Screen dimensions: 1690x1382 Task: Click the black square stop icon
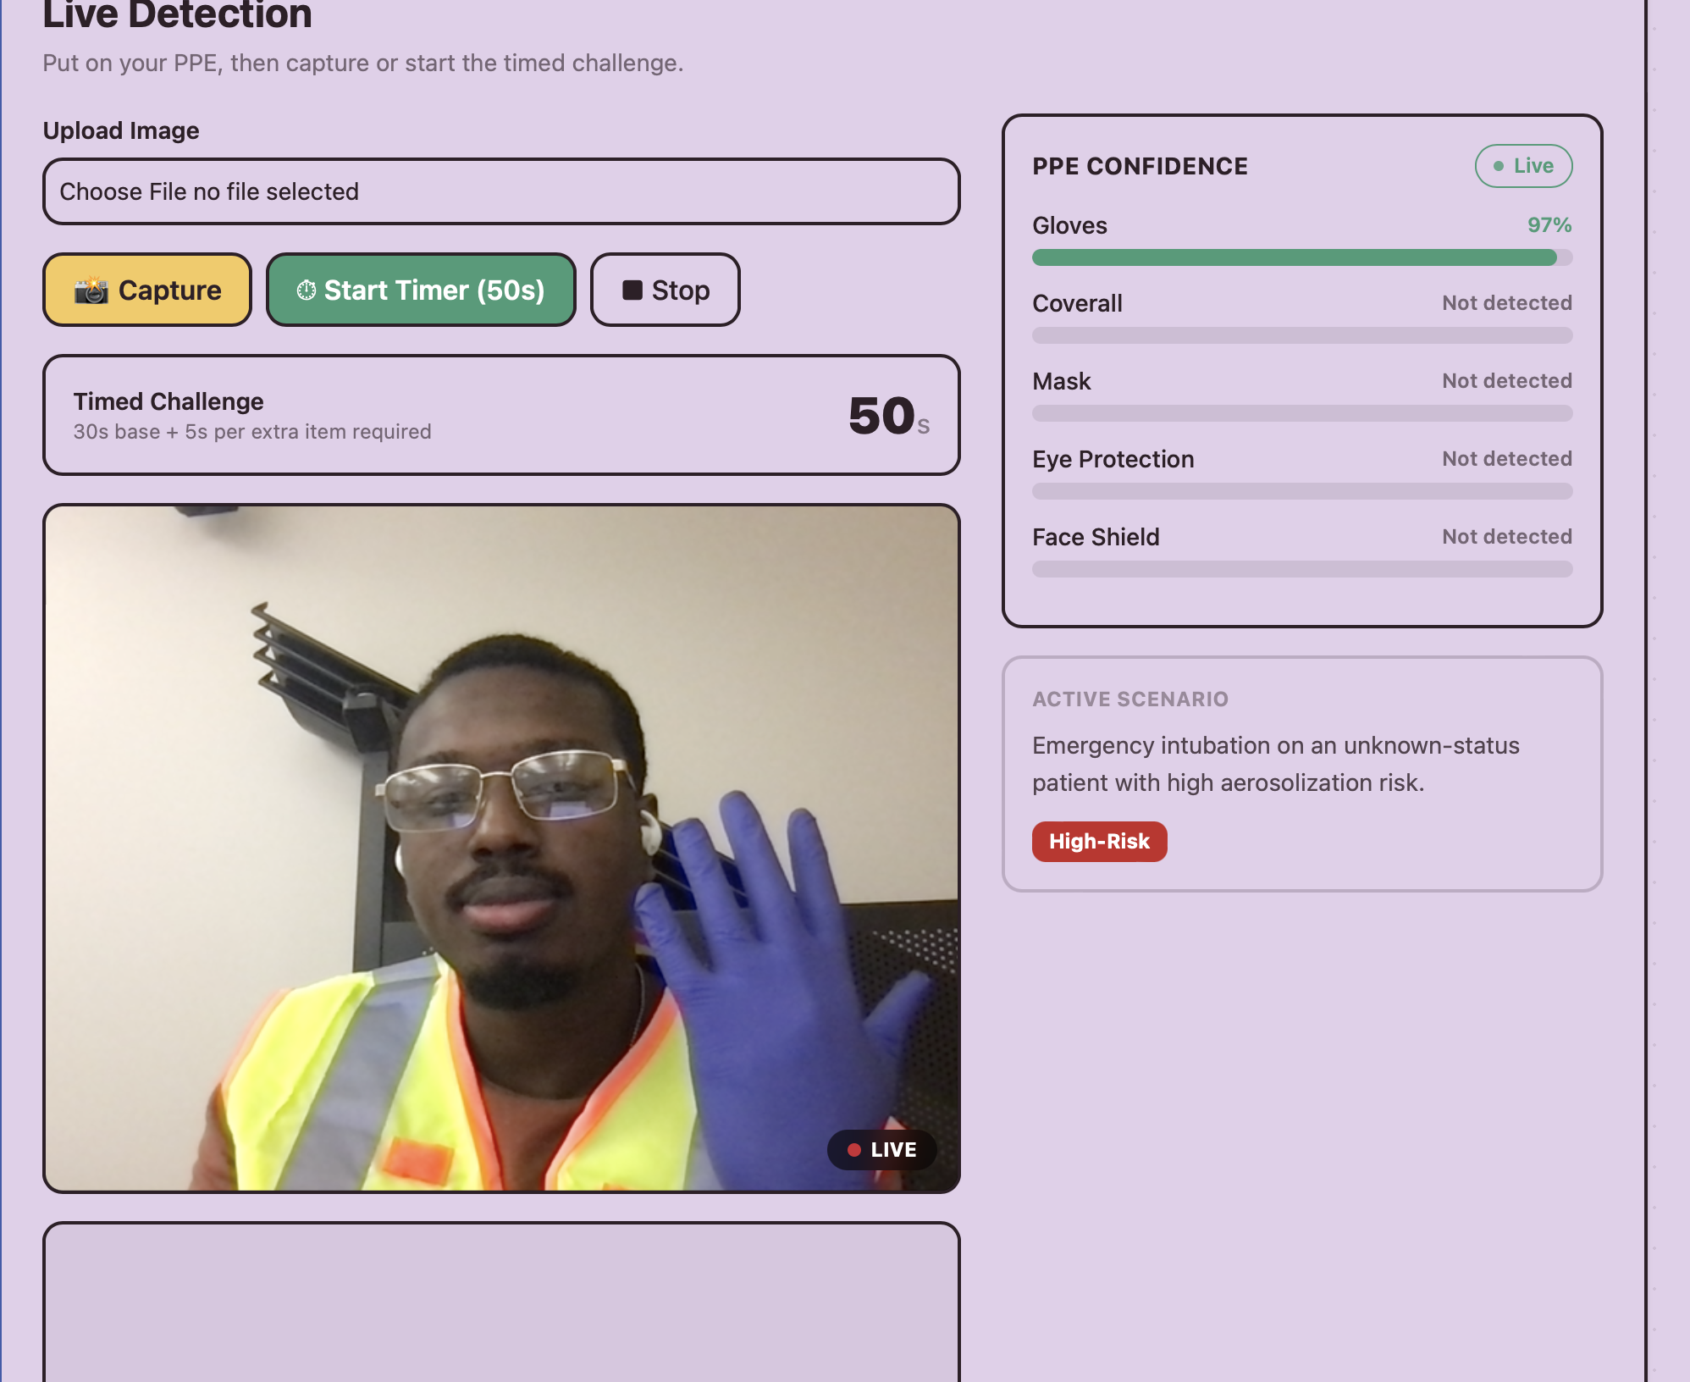[x=632, y=290]
